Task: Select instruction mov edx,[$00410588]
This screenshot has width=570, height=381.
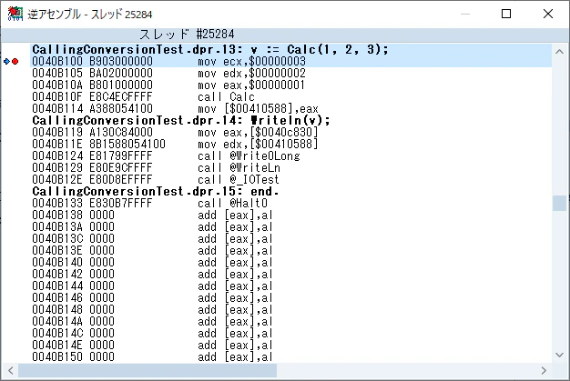Action: point(290,144)
